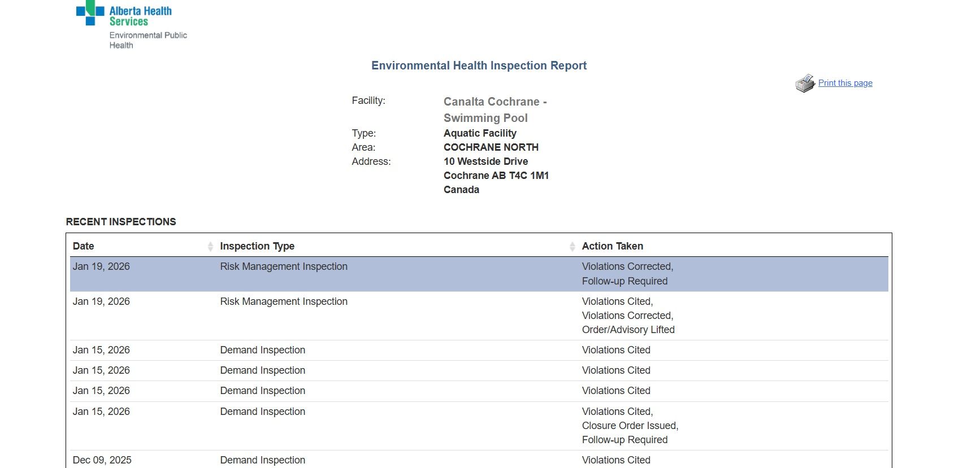Click the RECENT INSPECTIONS heading
Image resolution: width=963 pixels, height=468 pixels.
click(x=121, y=222)
